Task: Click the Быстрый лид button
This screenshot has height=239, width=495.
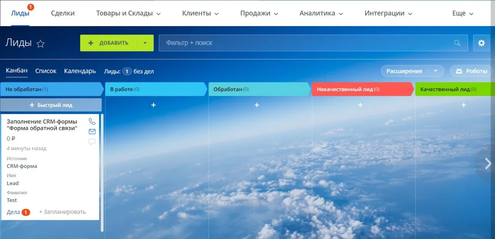Action: point(51,105)
